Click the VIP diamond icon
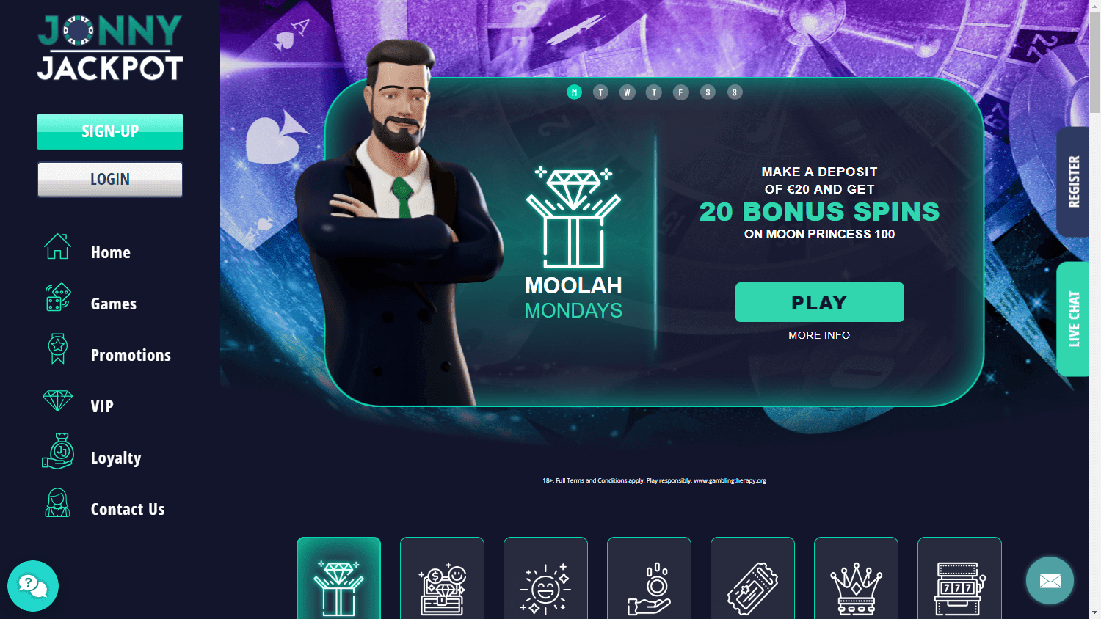The height and width of the screenshot is (619, 1101). (57, 400)
